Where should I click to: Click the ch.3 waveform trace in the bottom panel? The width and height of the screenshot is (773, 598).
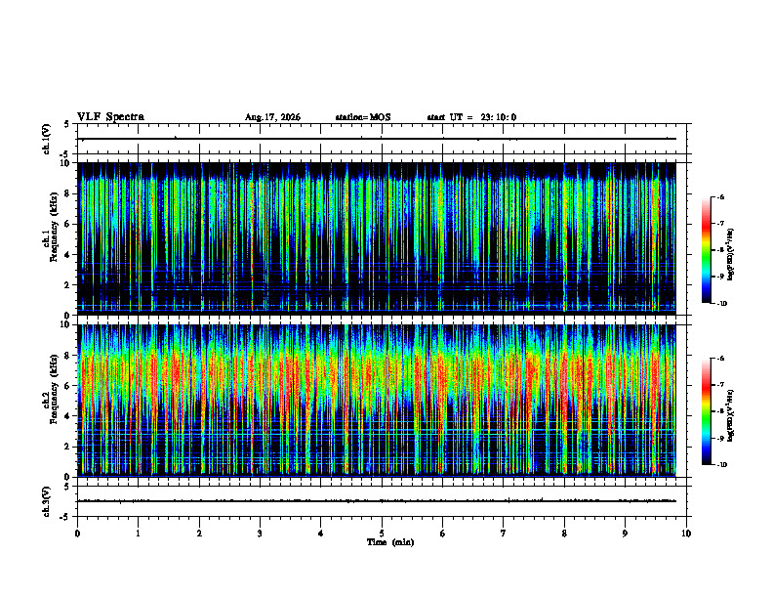click(x=377, y=501)
